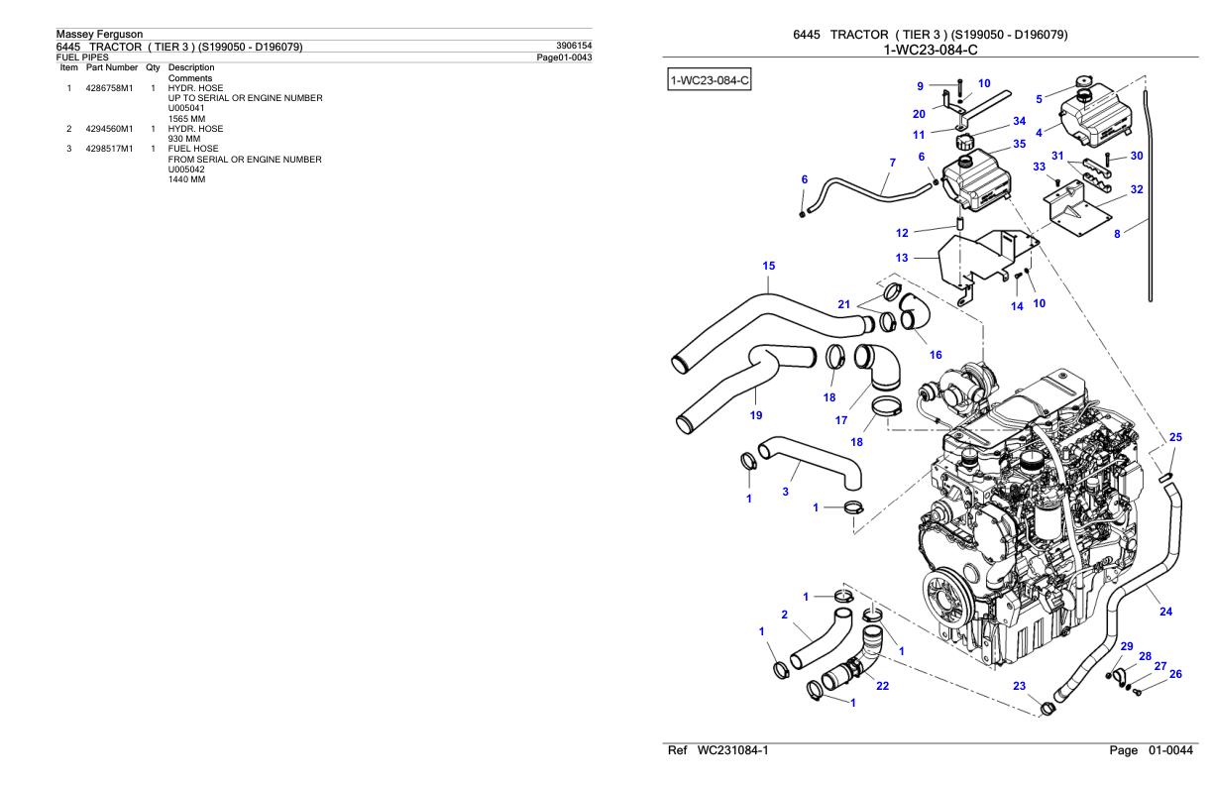
Task: Click callout number 33 in diagram
Action: (1039, 167)
